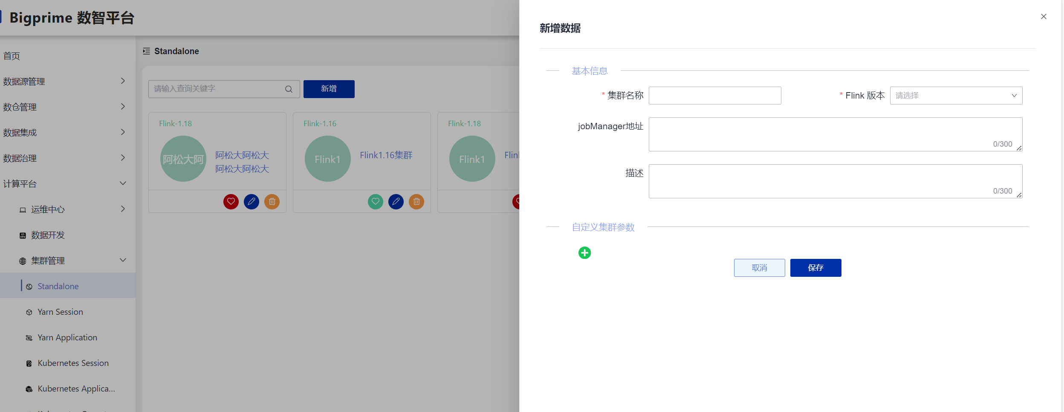
Task: Focus the 集群名称 input field
Action: pyautogui.click(x=715, y=96)
